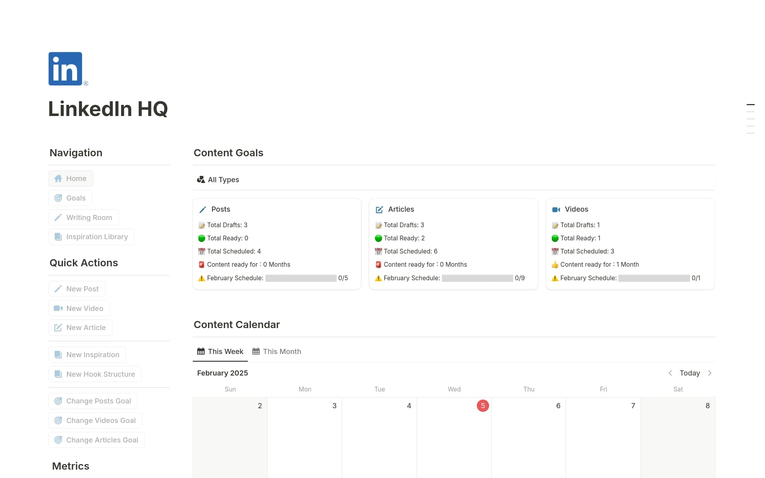Screen dimensions: 765x478
Task: Create a New Article
Action: pos(80,328)
